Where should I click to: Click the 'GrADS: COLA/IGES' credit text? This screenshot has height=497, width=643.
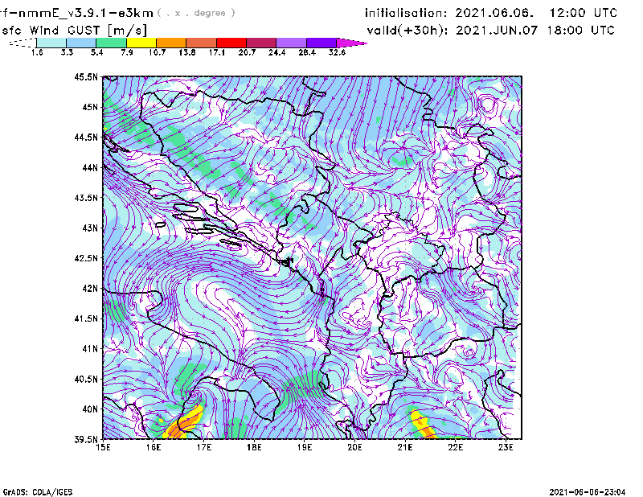coord(38,492)
